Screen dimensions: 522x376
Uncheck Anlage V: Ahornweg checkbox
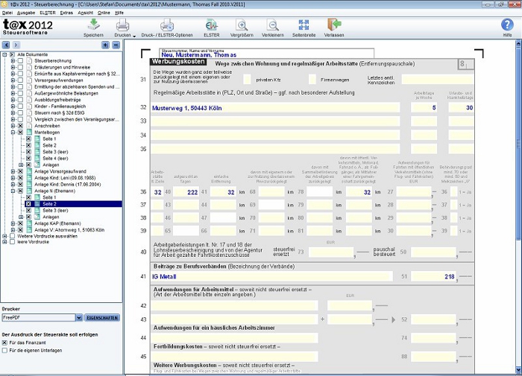coord(20,230)
